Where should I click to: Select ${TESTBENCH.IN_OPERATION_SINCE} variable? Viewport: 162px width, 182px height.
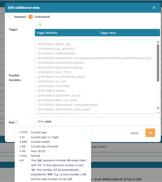[61, 77]
